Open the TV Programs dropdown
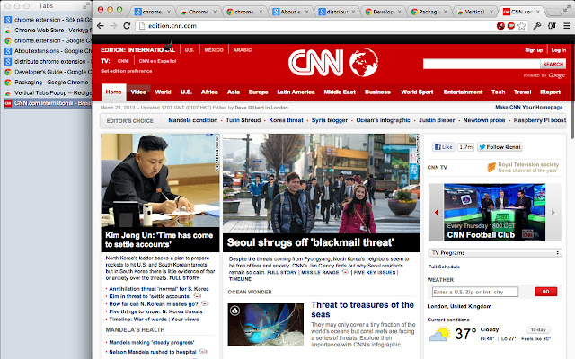 click(496, 253)
